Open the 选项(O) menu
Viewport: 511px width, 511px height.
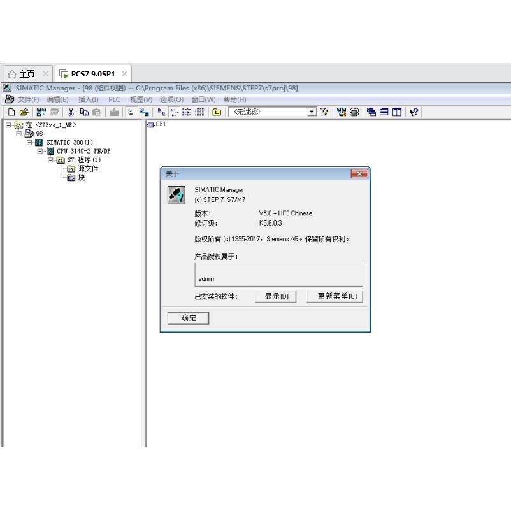coord(172,100)
